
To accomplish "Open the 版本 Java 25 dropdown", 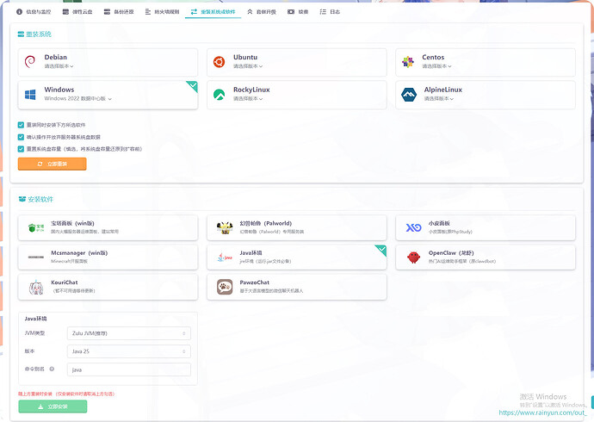I will [x=129, y=351].
